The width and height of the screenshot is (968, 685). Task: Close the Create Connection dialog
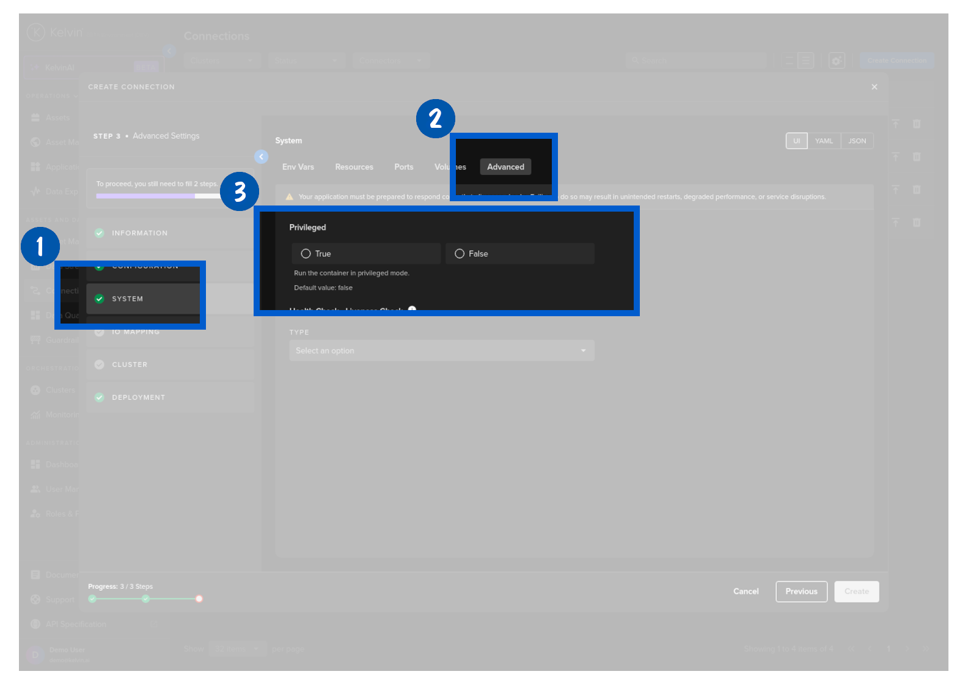click(x=874, y=87)
